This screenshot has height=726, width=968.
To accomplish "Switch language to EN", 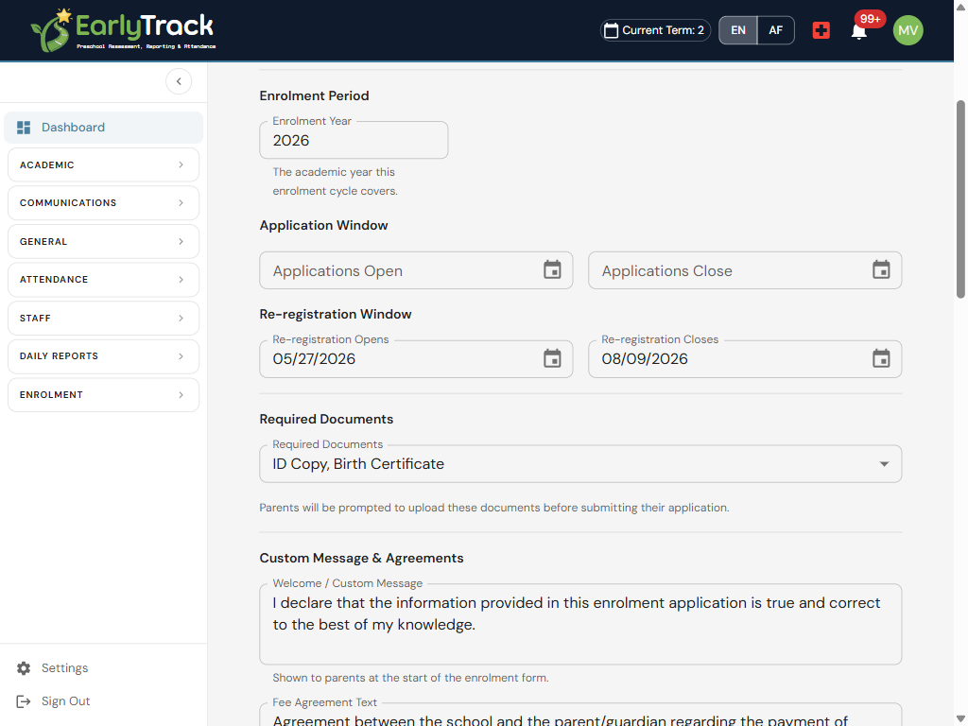I will click(737, 30).
